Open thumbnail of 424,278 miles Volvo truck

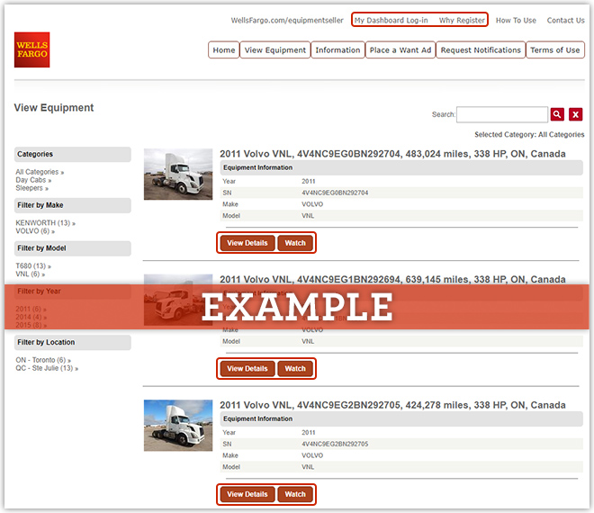(178, 426)
